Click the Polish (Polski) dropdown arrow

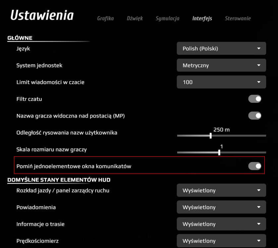pyautogui.click(x=259, y=49)
